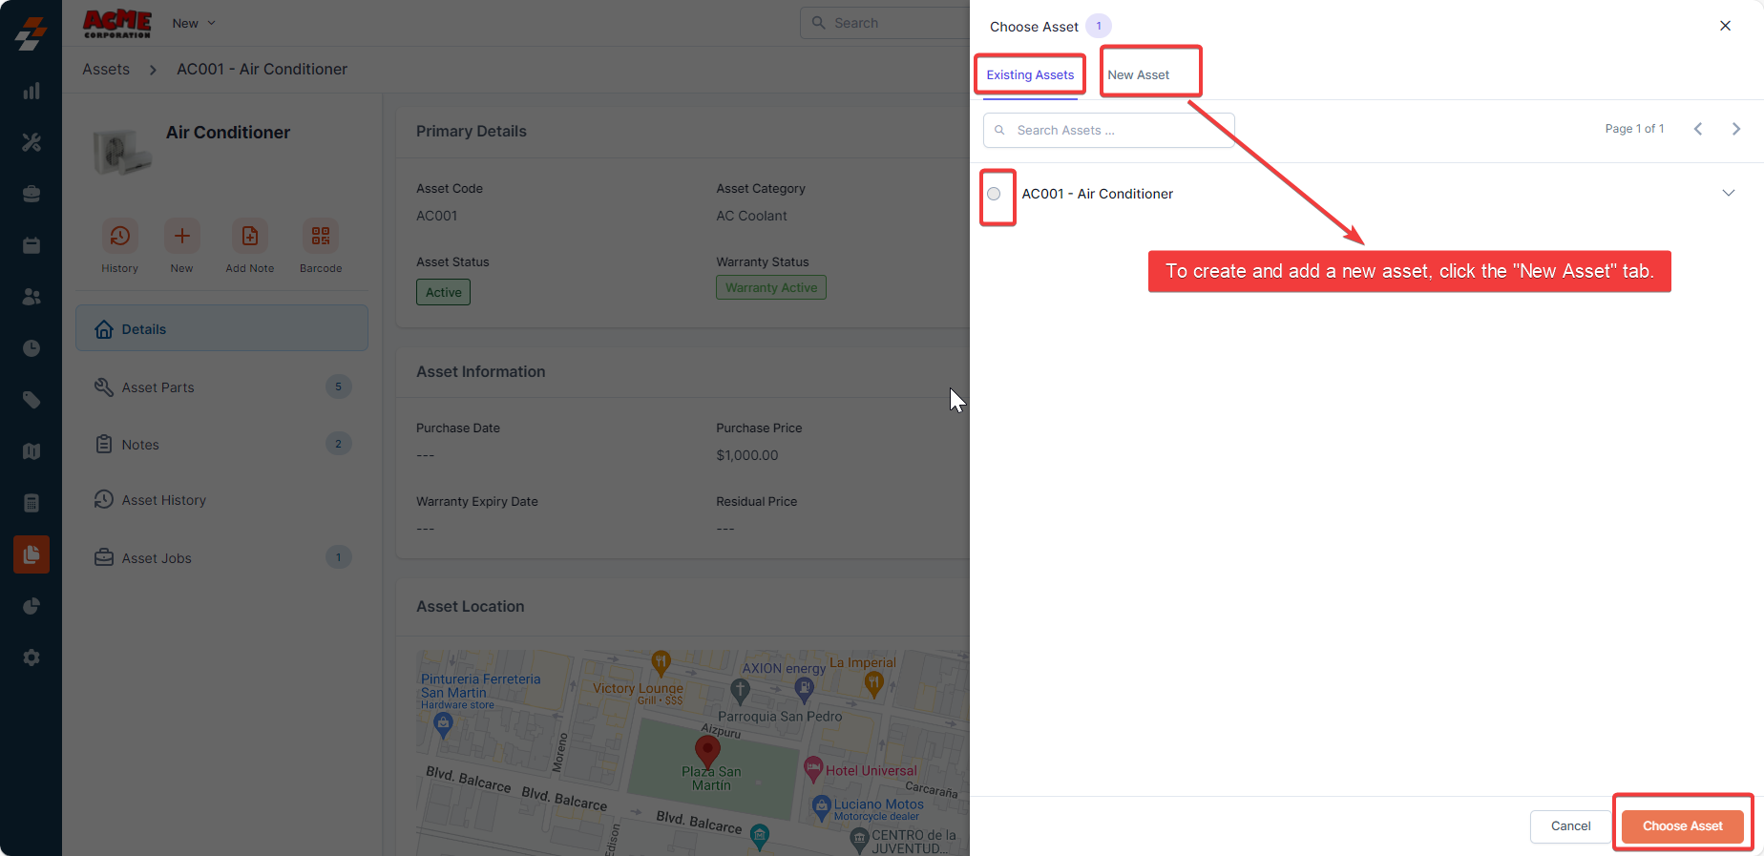Open the highlighted assets sidebar icon
1764x856 pixels.
pyautogui.click(x=31, y=554)
